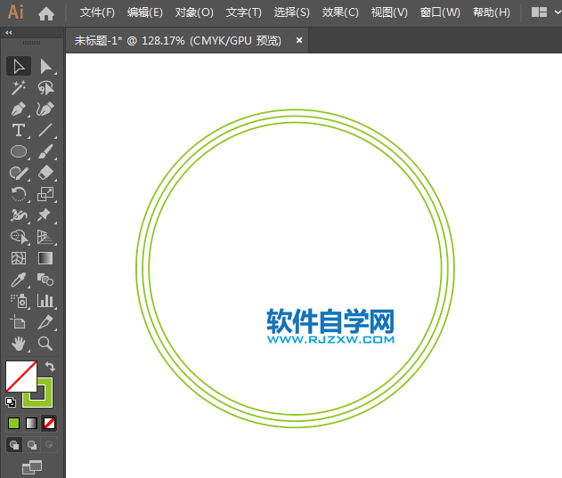Select the Ellipse tool

(x=19, y=151)
